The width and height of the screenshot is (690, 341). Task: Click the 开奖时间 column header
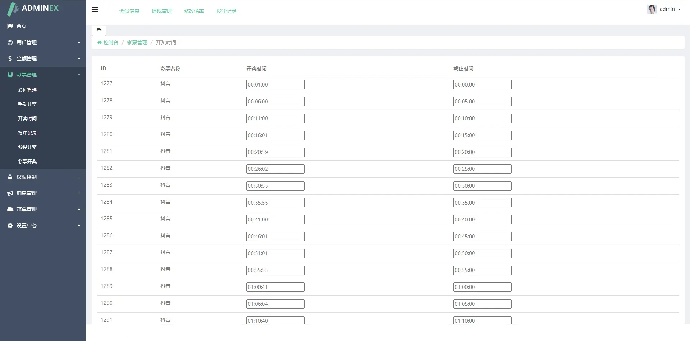coord(256,69)
